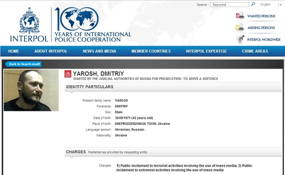Click the charges description text
Image resolution: width=285 pixels, height=175 pixels.
coord(184,168)
